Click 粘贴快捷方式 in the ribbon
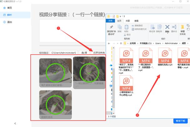Screen dimensions: 190x127 (139, 29)
